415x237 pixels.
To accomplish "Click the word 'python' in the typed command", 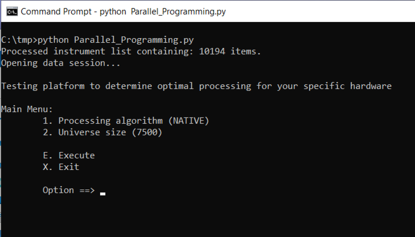I will (53, 40).
